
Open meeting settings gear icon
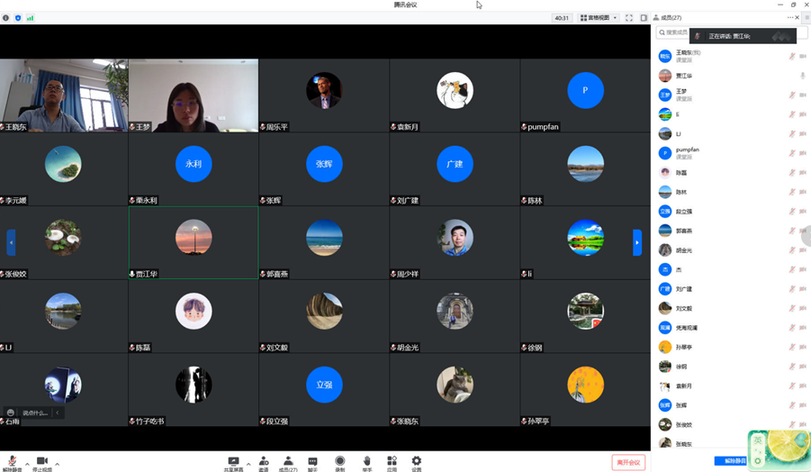416,461
